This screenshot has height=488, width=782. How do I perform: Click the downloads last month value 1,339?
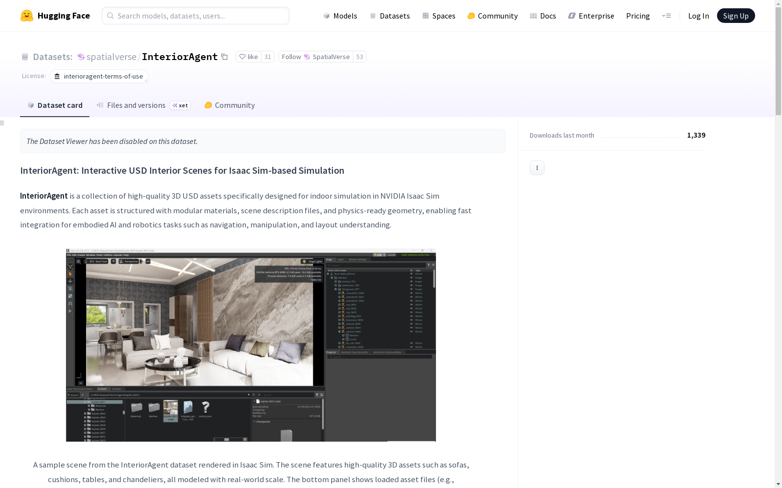coord(696,135)
